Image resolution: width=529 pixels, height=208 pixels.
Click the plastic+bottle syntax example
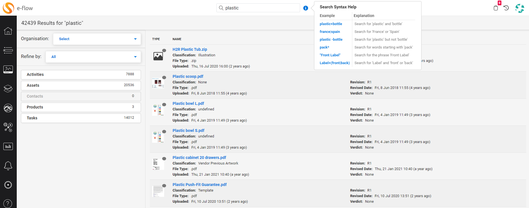click(331, 24)
